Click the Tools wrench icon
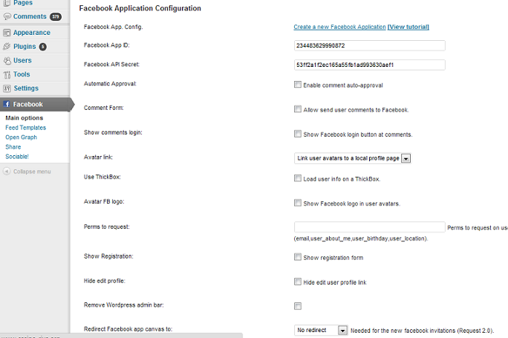 [7, 74]
